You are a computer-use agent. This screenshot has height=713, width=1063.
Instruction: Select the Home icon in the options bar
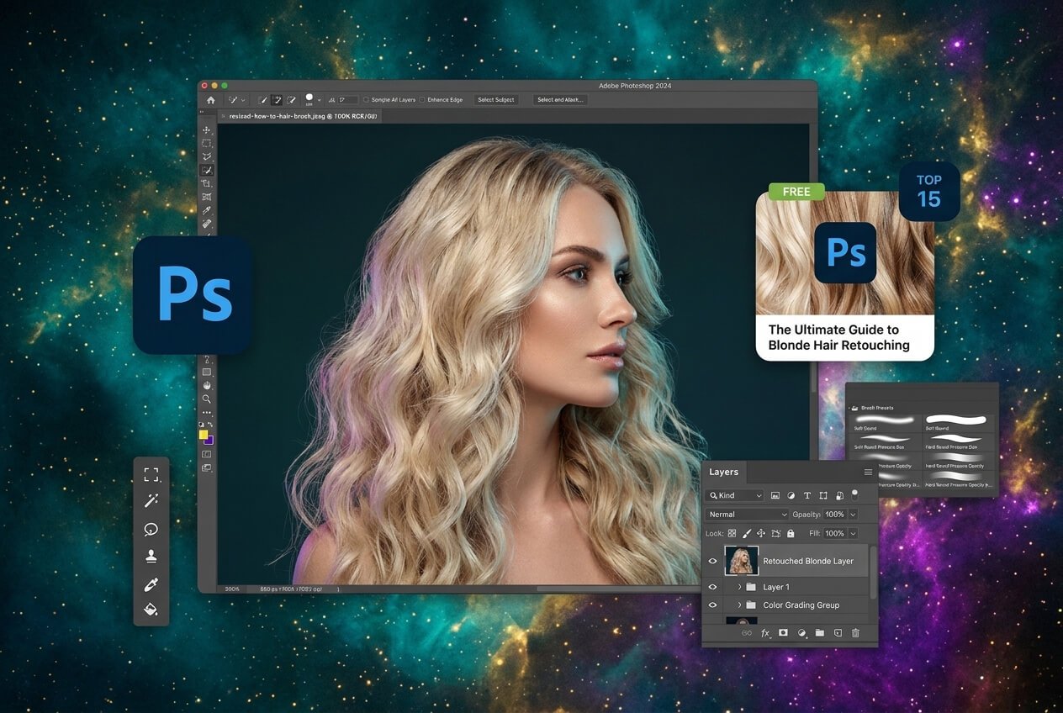[211, 99]
